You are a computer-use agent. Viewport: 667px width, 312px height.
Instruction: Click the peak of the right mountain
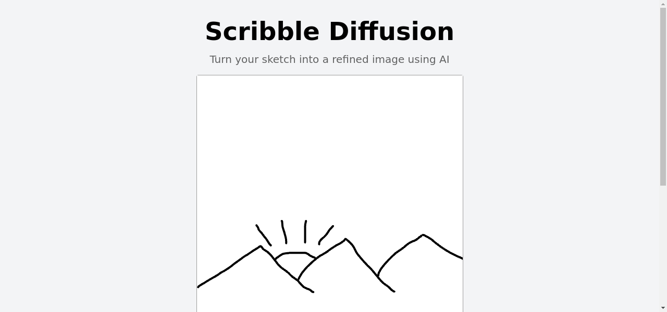pos(423,235)
